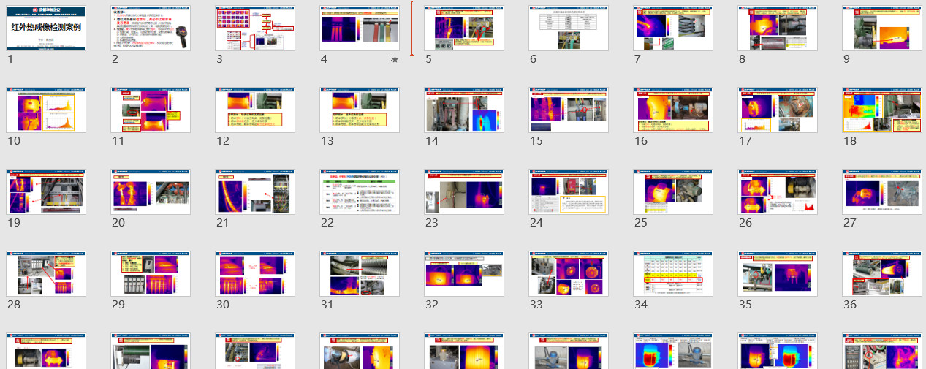Screen dimensions: 926x369
Task: Open slide 3 thumbnail with flowchart
Action: click(255, 28)
